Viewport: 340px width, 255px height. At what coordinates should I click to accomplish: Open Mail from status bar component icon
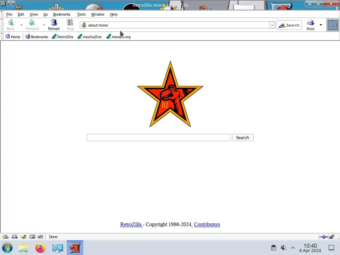15,237
